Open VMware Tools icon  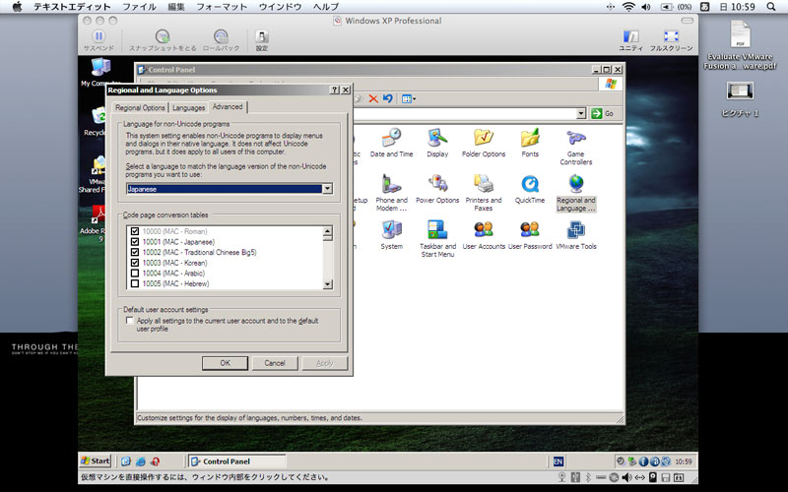coord(576,235)
